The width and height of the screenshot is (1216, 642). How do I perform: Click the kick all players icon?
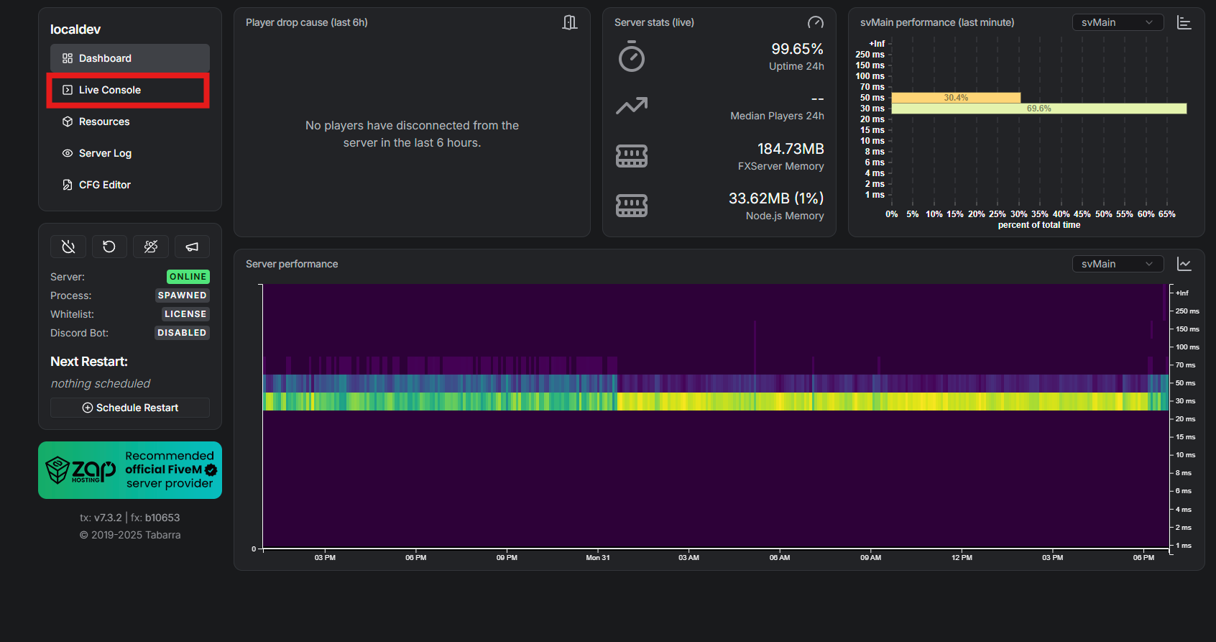pyautogui.click(x=151, y=247)
